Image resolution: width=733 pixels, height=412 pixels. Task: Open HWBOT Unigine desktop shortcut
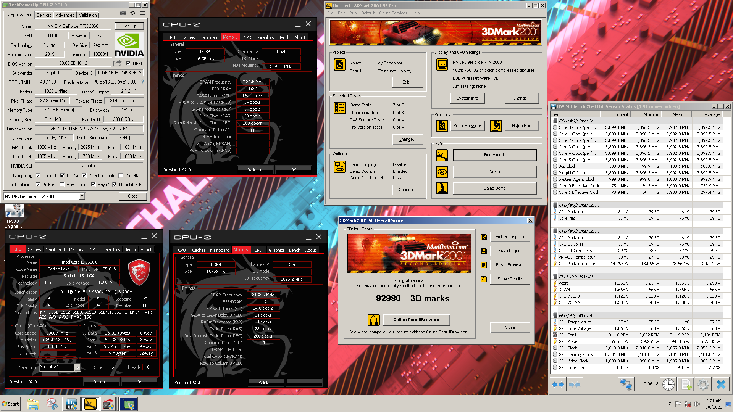[x=14, y=216]
